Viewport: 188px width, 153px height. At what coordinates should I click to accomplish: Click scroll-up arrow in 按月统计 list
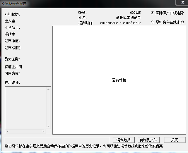48,89
